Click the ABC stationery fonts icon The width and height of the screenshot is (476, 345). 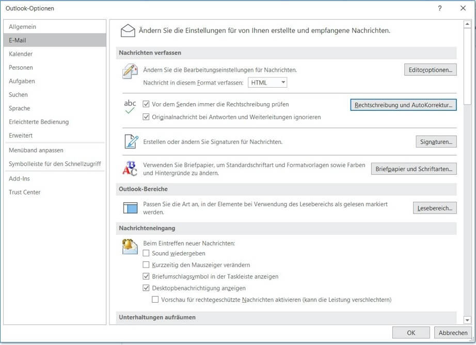pos(130,169)
